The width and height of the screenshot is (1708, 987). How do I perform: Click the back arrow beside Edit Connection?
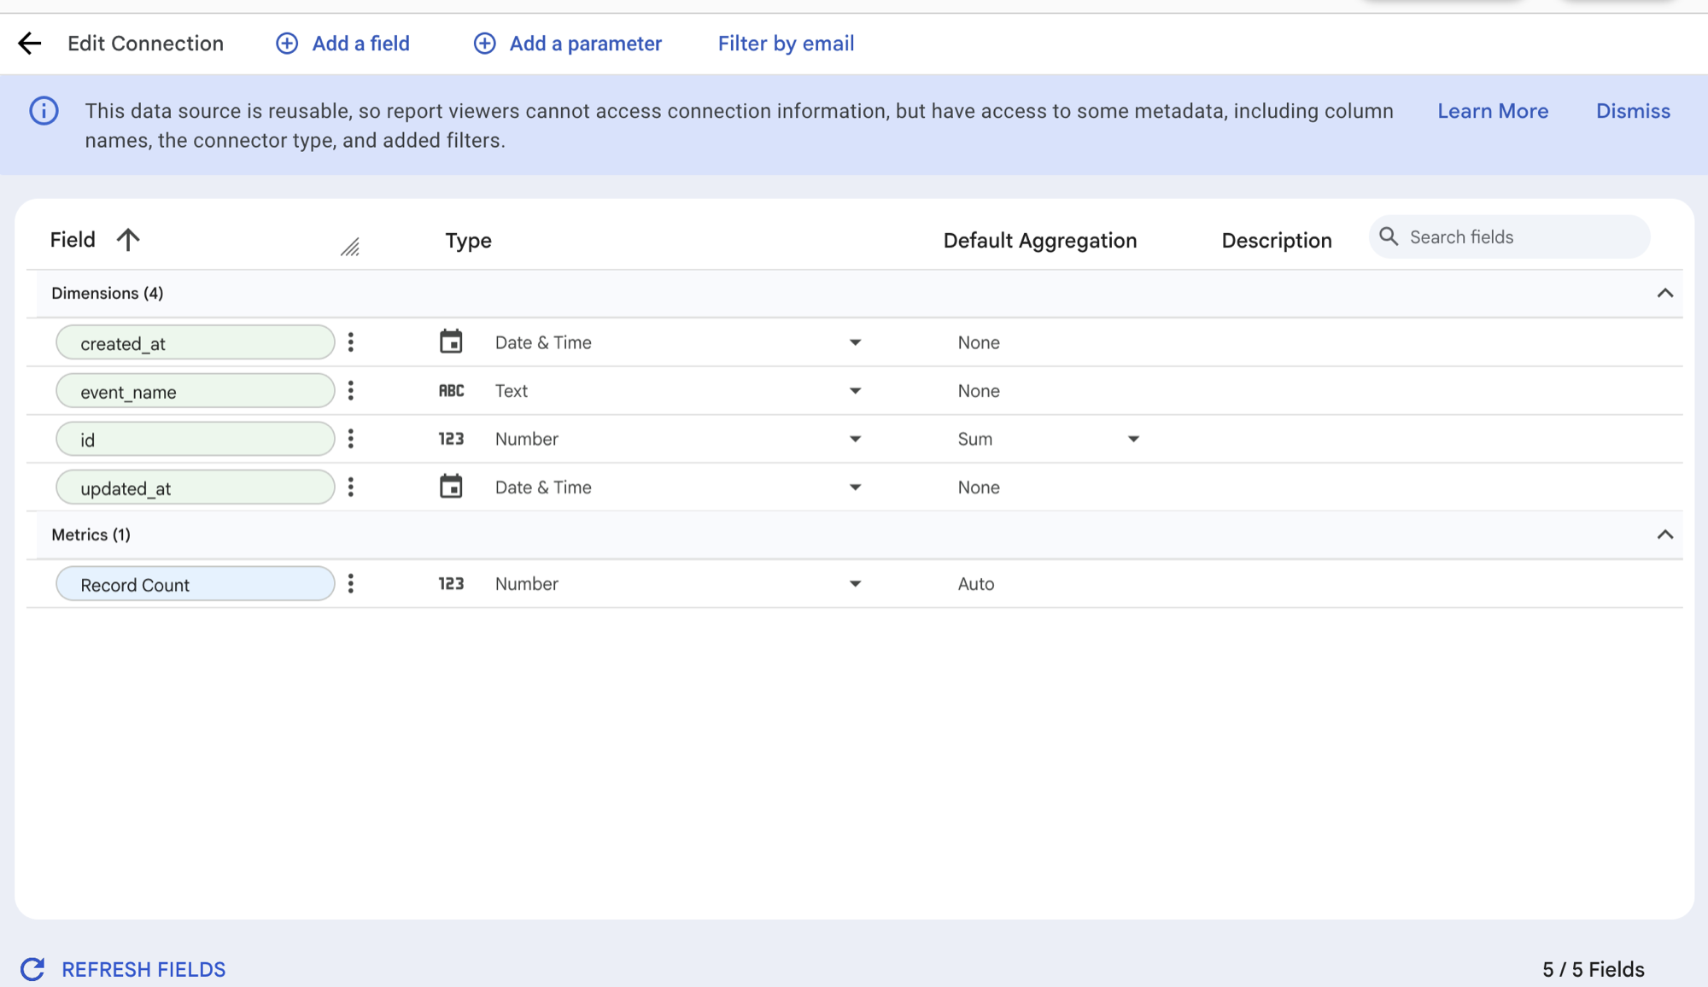(x=30, y=44)
